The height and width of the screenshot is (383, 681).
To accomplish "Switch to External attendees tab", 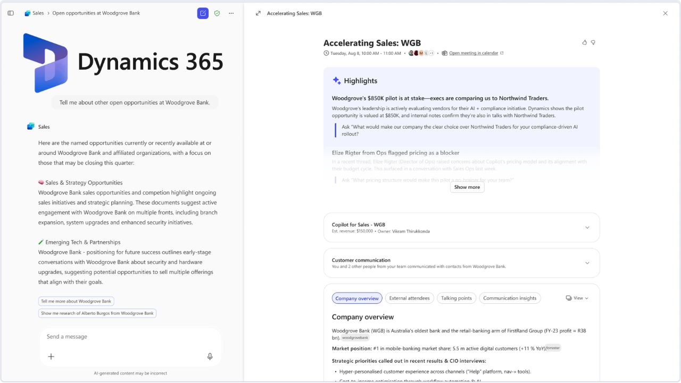I will (x=409, y=298).
